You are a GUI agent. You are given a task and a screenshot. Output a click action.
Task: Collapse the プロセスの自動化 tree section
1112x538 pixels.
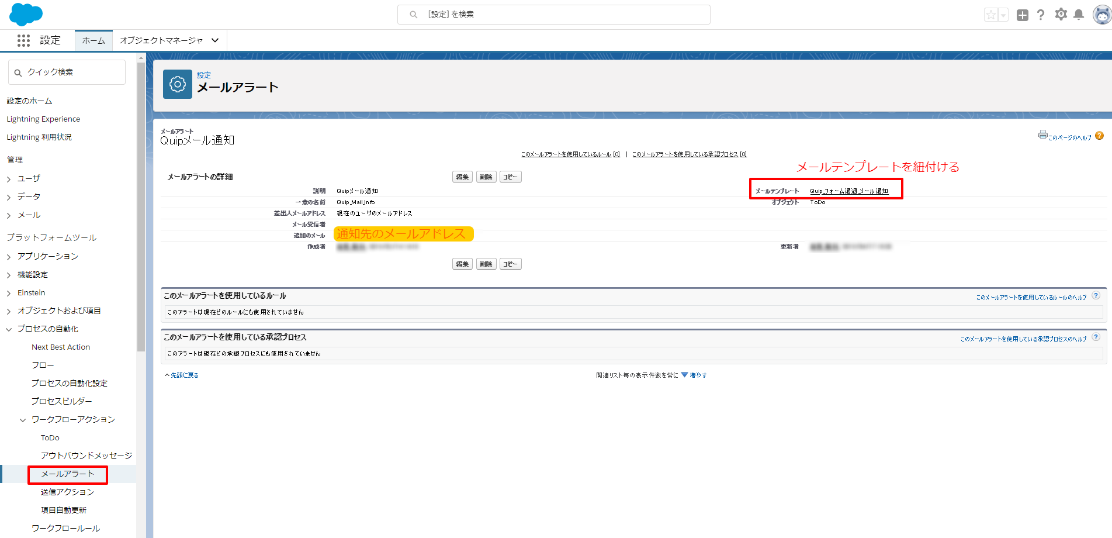point(9,329)
